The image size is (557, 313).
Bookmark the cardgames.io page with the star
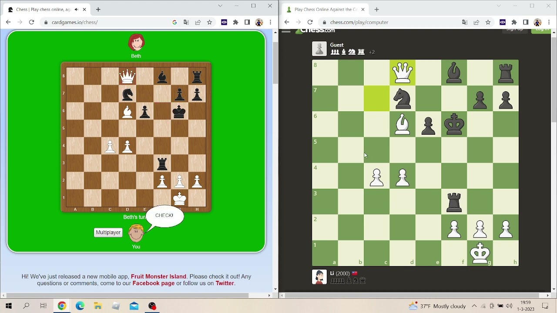click(x=209, y=22)
